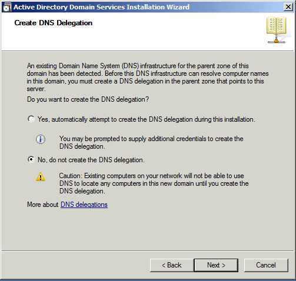Click the wizard window title bar text
Viewport: 296px width, 281px height.
101,7
